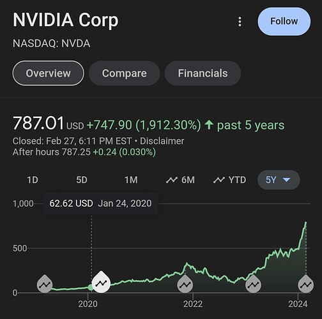Open the news marker icon in 2023

click(253, 283)
